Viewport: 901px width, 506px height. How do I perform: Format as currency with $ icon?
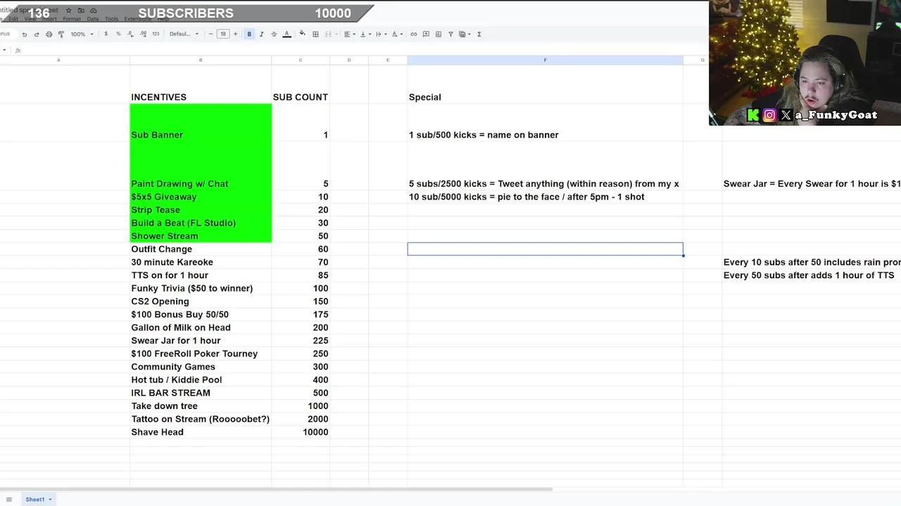[106, 34]
